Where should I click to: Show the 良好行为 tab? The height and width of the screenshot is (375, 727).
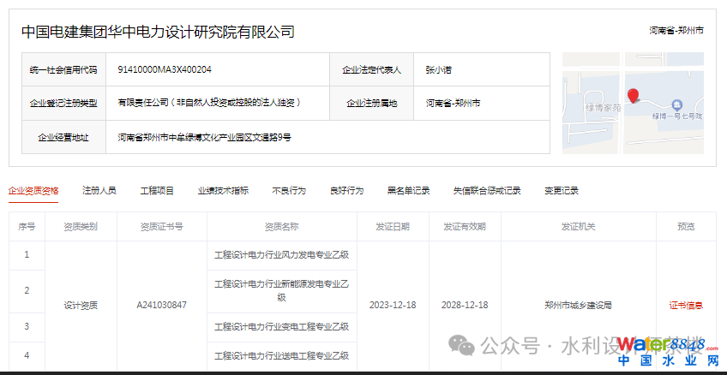(x=346, y=190)
